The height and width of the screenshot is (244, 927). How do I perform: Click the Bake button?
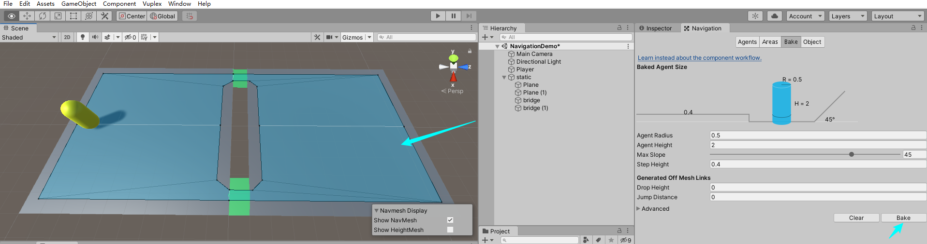tap(903, 218)
